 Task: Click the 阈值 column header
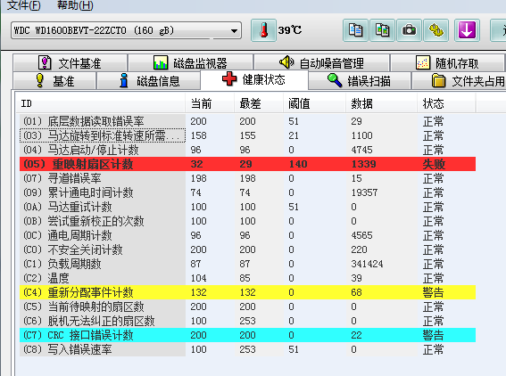[315, 103]
